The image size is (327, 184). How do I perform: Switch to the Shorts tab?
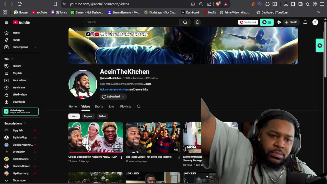click(x=99, y=106)
